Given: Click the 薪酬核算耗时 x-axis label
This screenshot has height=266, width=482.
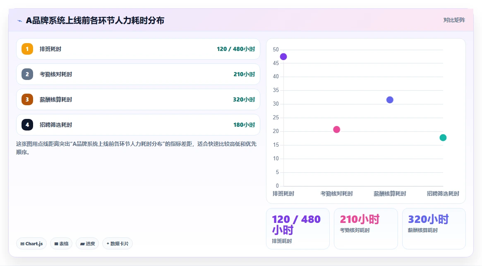Looking at the screenshot, I should click(390, 193).
